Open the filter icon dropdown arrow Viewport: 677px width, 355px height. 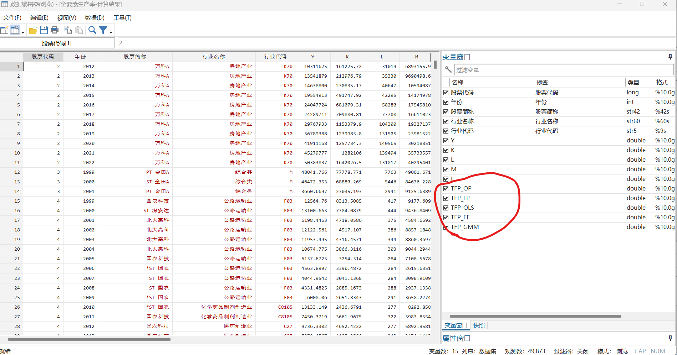click(111, 32)
